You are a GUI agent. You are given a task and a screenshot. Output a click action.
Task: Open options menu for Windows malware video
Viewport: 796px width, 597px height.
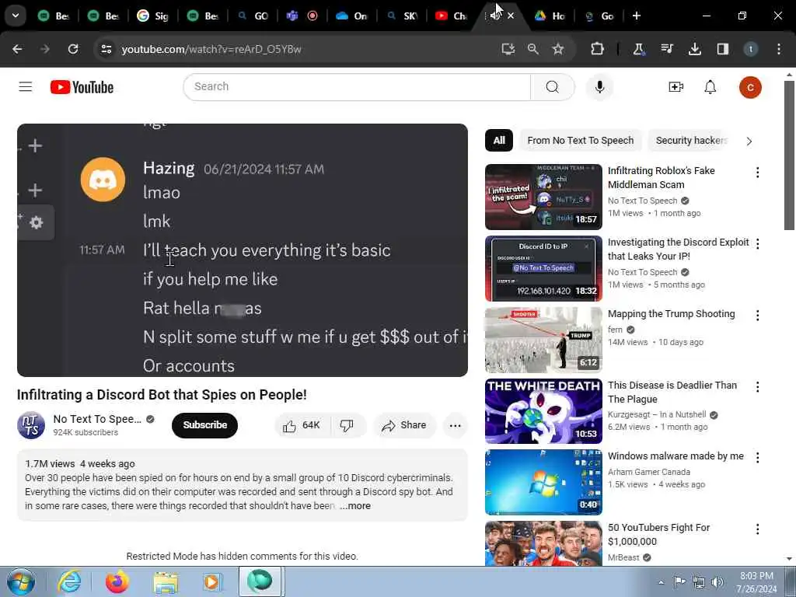[757, 458]
